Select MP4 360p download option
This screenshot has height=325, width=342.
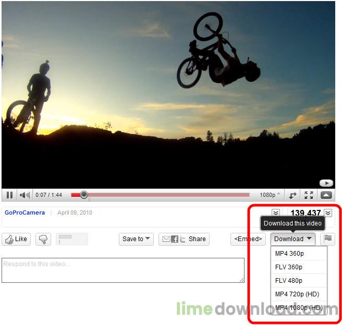point(299,254)
